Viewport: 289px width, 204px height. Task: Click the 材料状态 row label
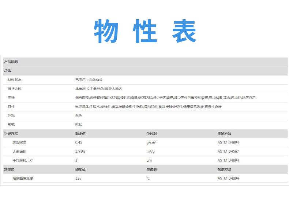(x=15, y=80)
